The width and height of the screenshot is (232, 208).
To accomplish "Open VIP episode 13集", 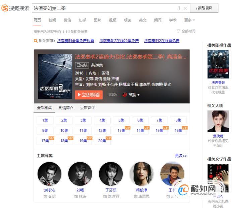I will pyautogui.click(x=121, y=131).
